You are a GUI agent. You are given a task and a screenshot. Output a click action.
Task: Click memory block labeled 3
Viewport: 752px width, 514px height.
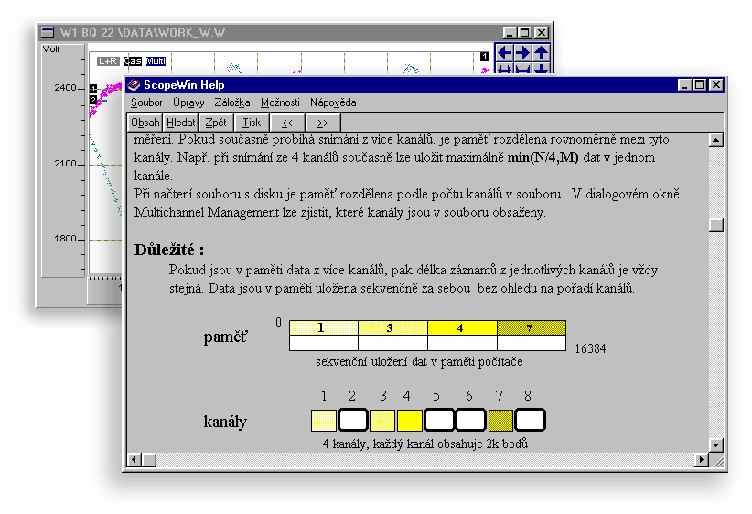392,328
